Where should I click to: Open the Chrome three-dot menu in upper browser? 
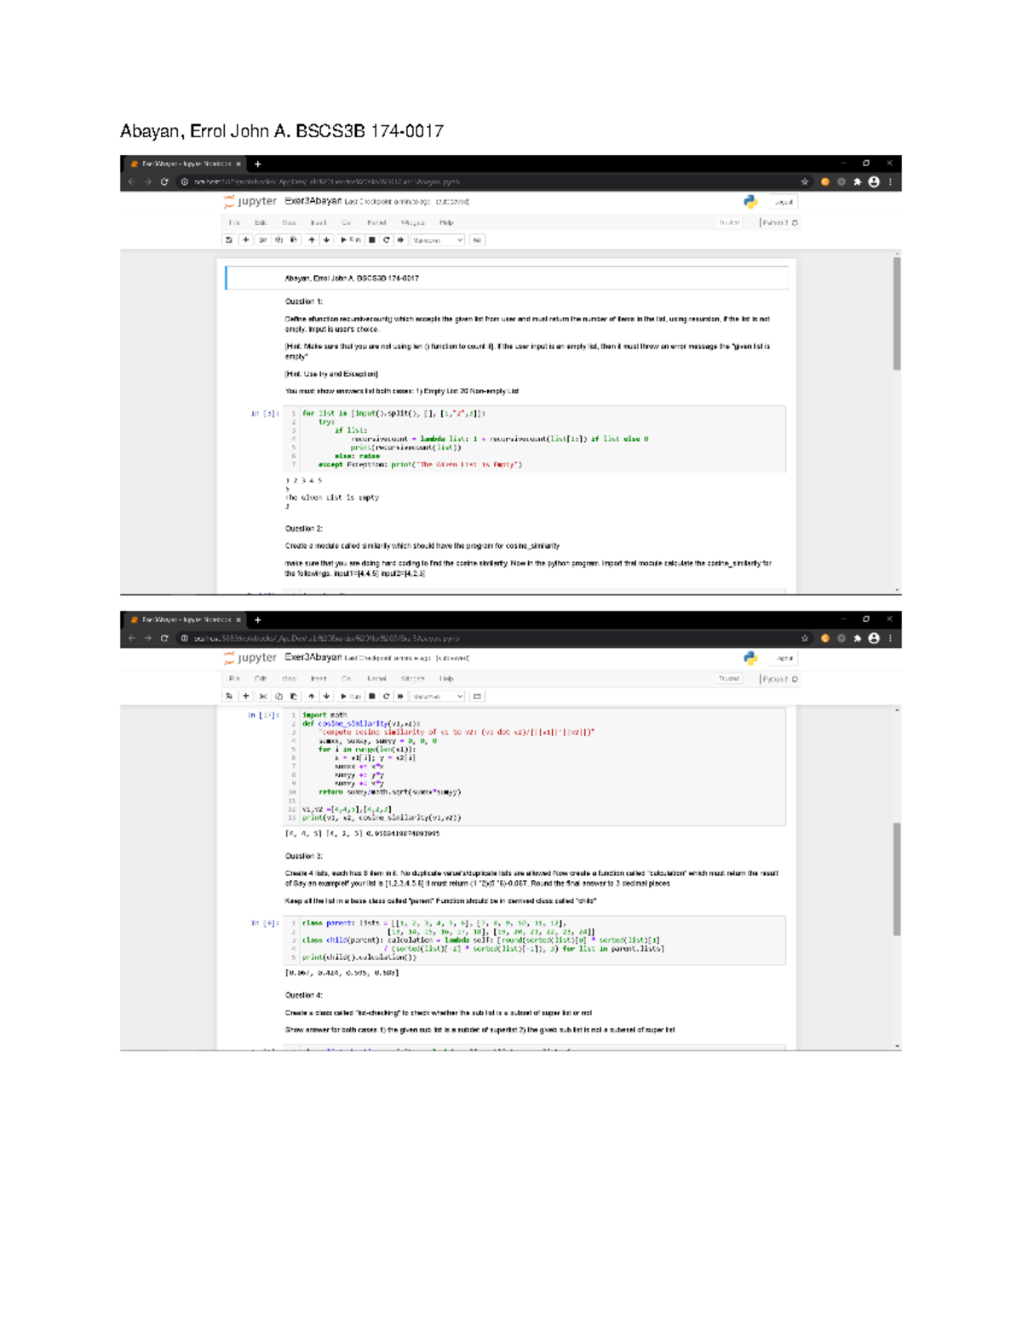pos(890,181)
